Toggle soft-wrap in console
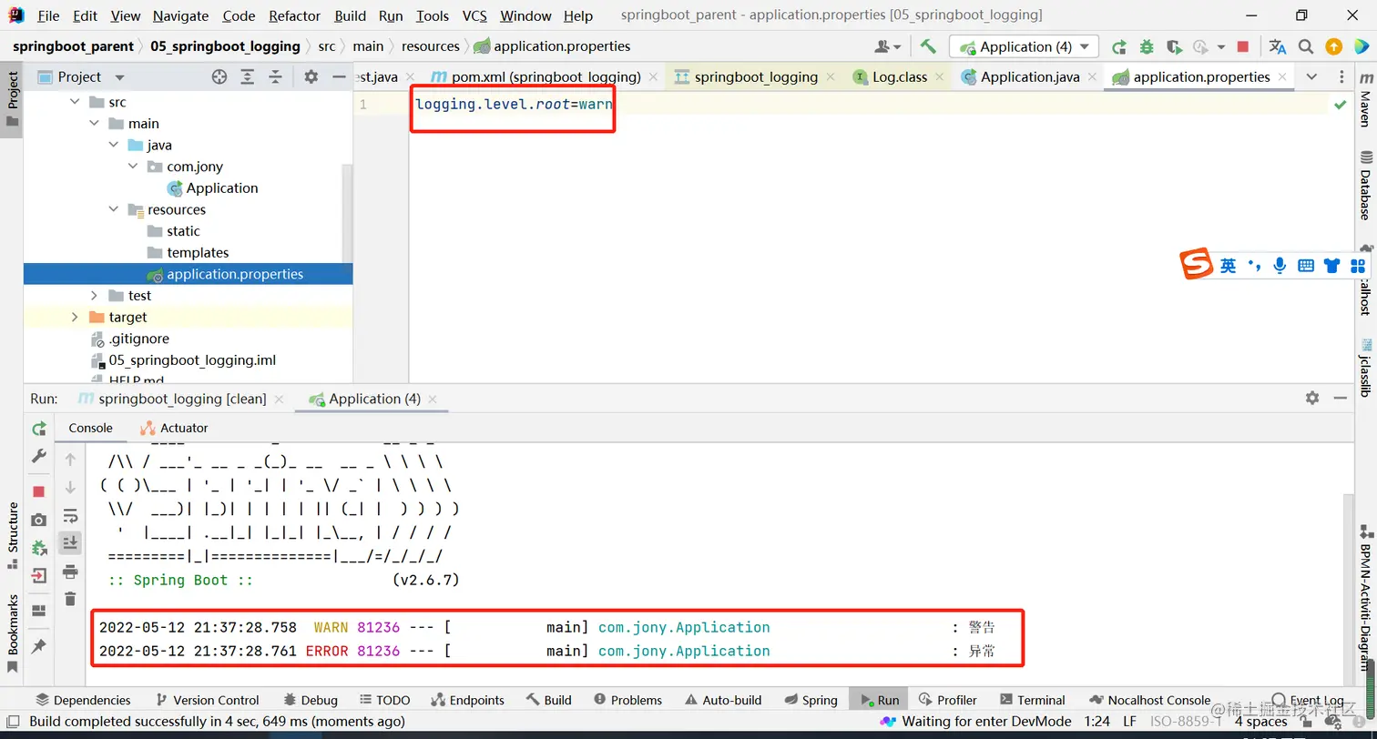1377x739 pixels. [x=70, y=517]
